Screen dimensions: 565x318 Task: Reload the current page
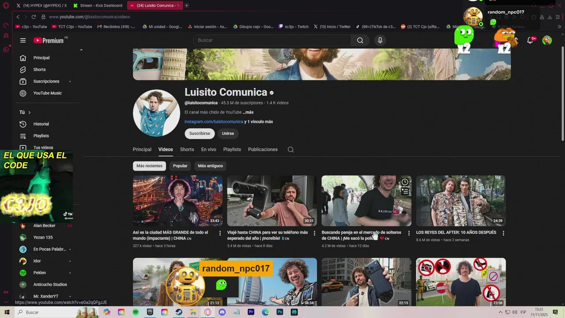click(x=34, y=17)
